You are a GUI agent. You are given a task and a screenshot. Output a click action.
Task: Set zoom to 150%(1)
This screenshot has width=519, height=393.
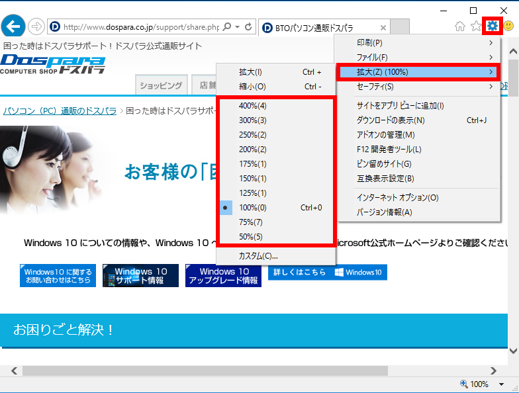276,179
